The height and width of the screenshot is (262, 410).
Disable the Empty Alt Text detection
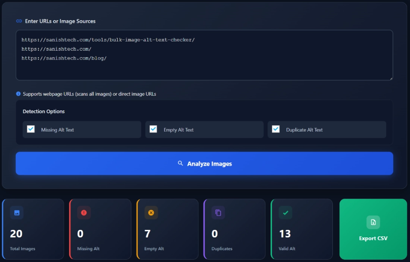point(153,129)
